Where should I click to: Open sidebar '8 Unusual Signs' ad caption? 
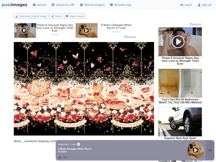pyautogui.click(x=180, y=61)
